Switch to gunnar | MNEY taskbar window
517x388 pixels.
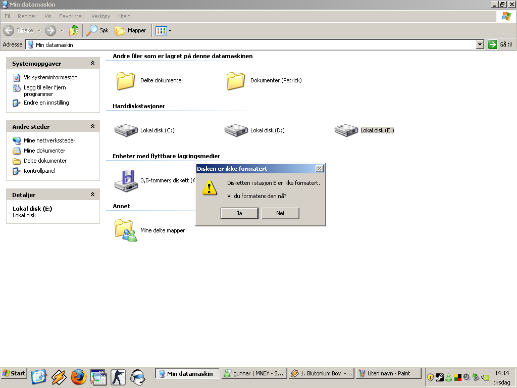tap(254, 373)
